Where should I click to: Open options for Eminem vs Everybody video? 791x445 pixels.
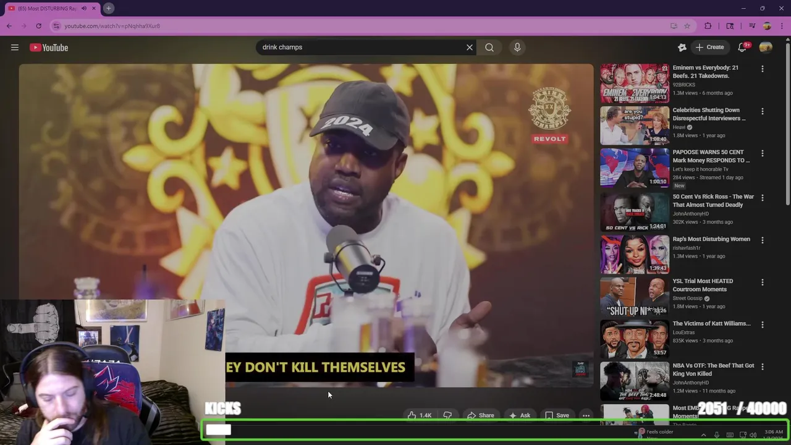(x=763, y=69)
